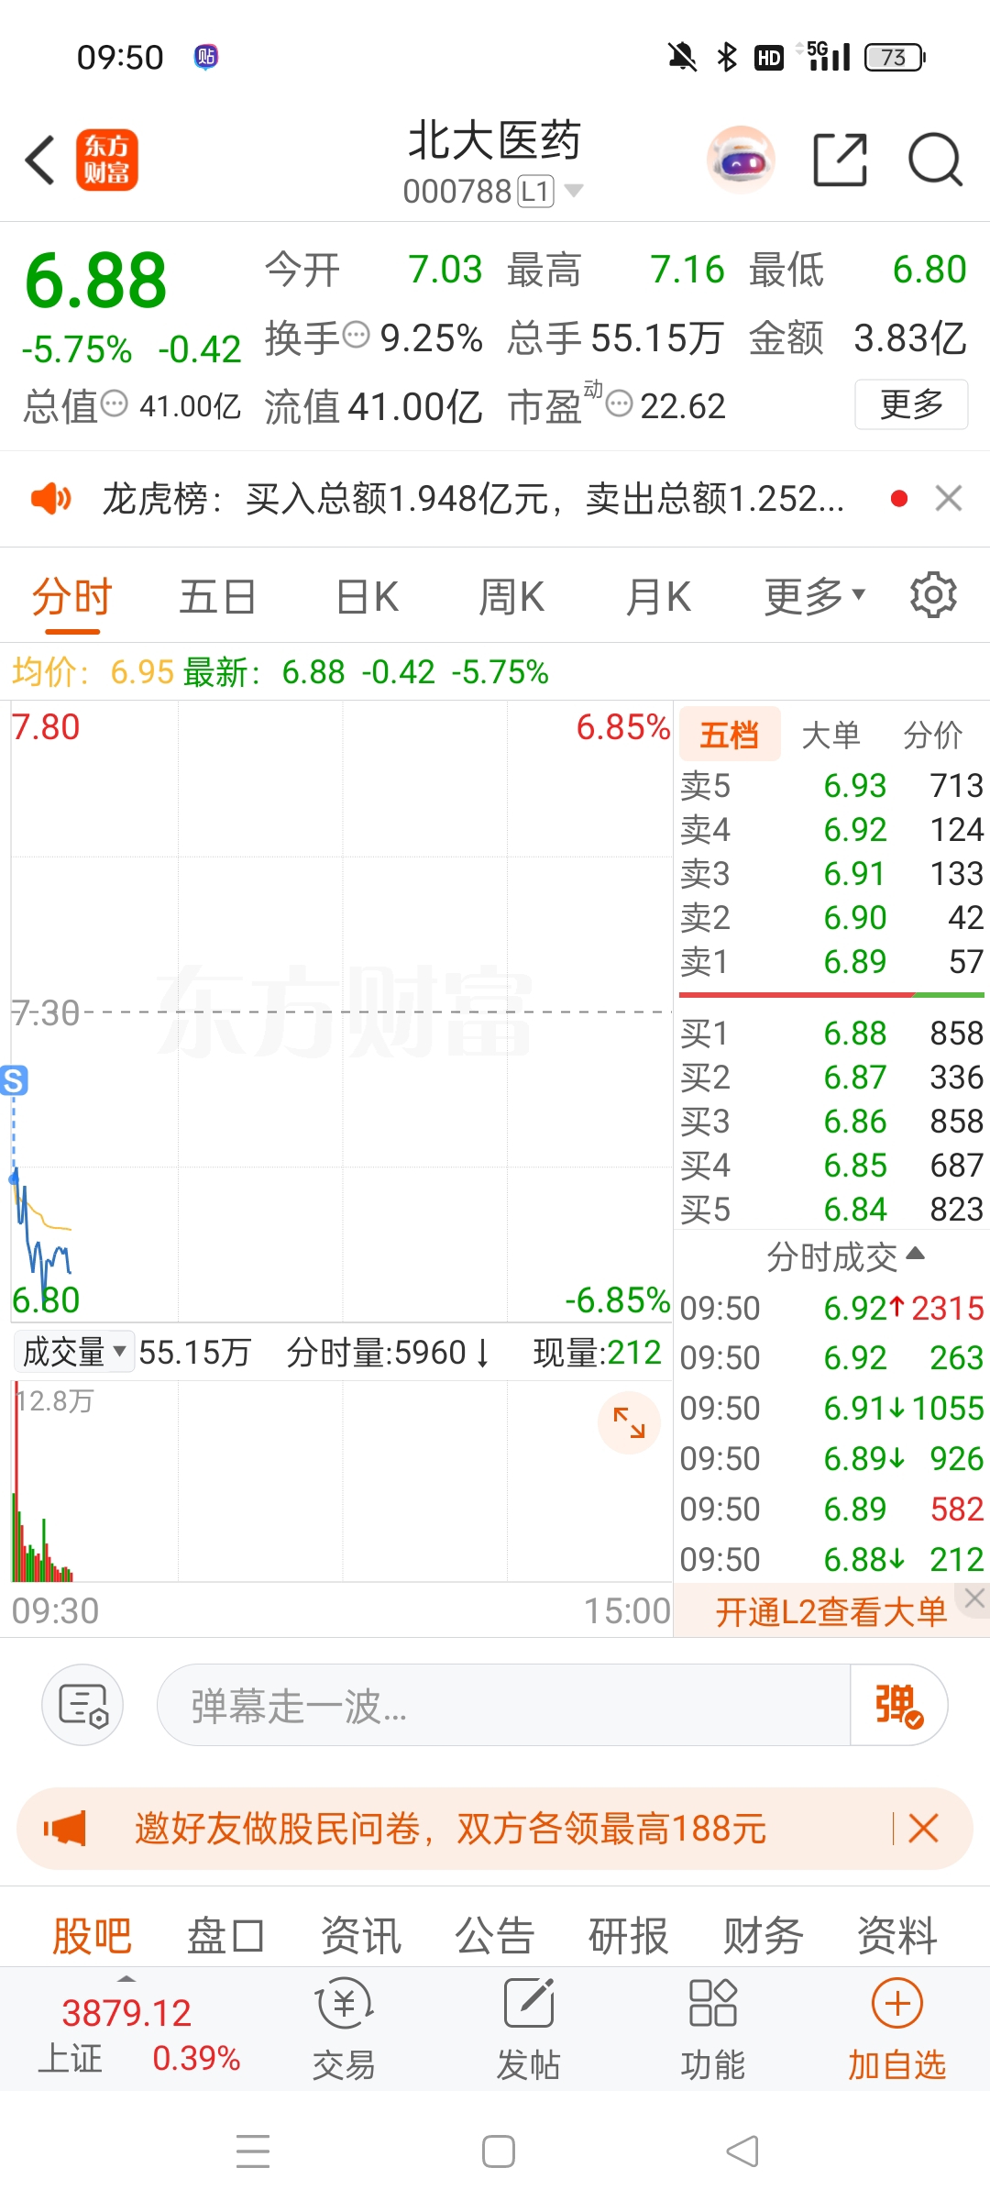Image resolution: width=990 pixels, height=2212 pixels.
Task: Tap the 换手 info bubble icon
Action: 356,336
